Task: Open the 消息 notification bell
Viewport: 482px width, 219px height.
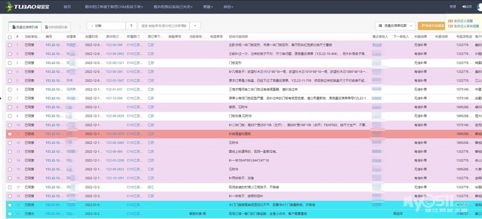Action: [x=466, y=7]
